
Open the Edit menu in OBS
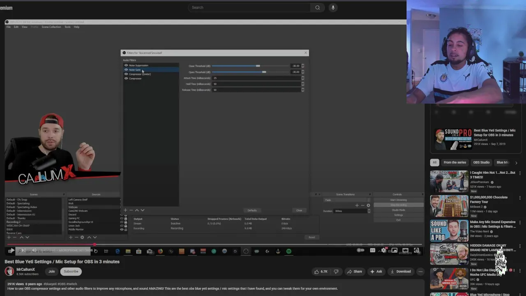click(x=16, y=27)
